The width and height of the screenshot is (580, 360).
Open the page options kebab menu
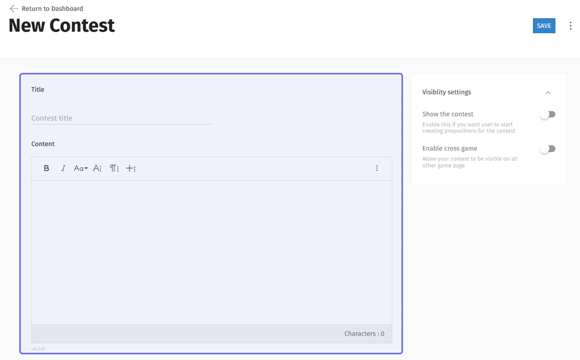[x=570, y=26]
